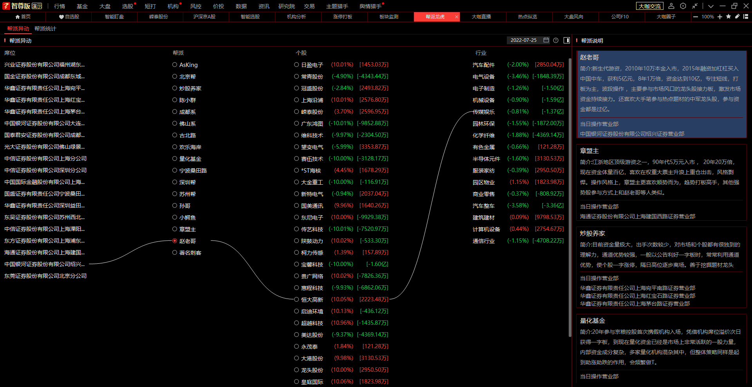Select the 量化基金 radio button

(x=175, y=158)
